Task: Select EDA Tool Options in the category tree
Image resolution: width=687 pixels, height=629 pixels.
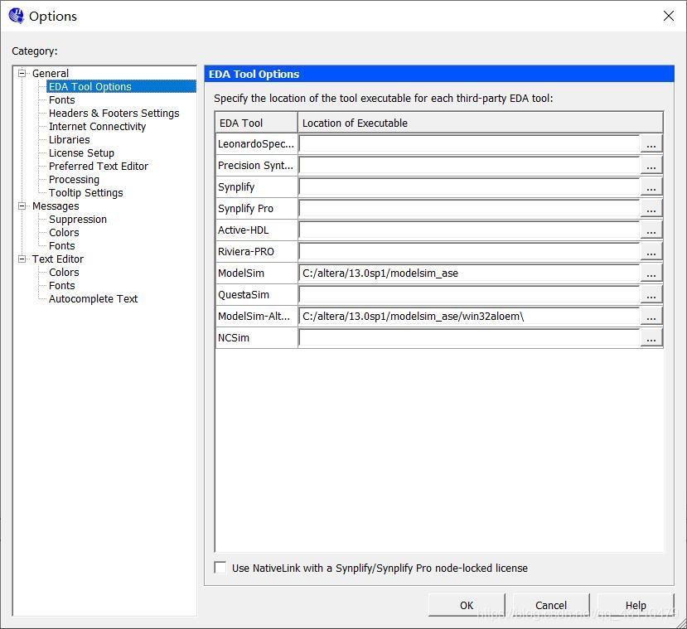Action: [x=90, y=86]
